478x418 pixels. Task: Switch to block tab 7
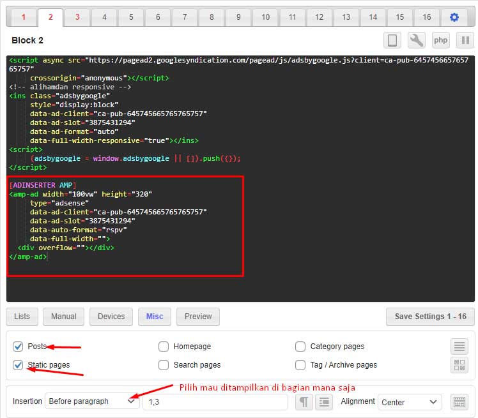pyautogui.click(x=185, y=17)
